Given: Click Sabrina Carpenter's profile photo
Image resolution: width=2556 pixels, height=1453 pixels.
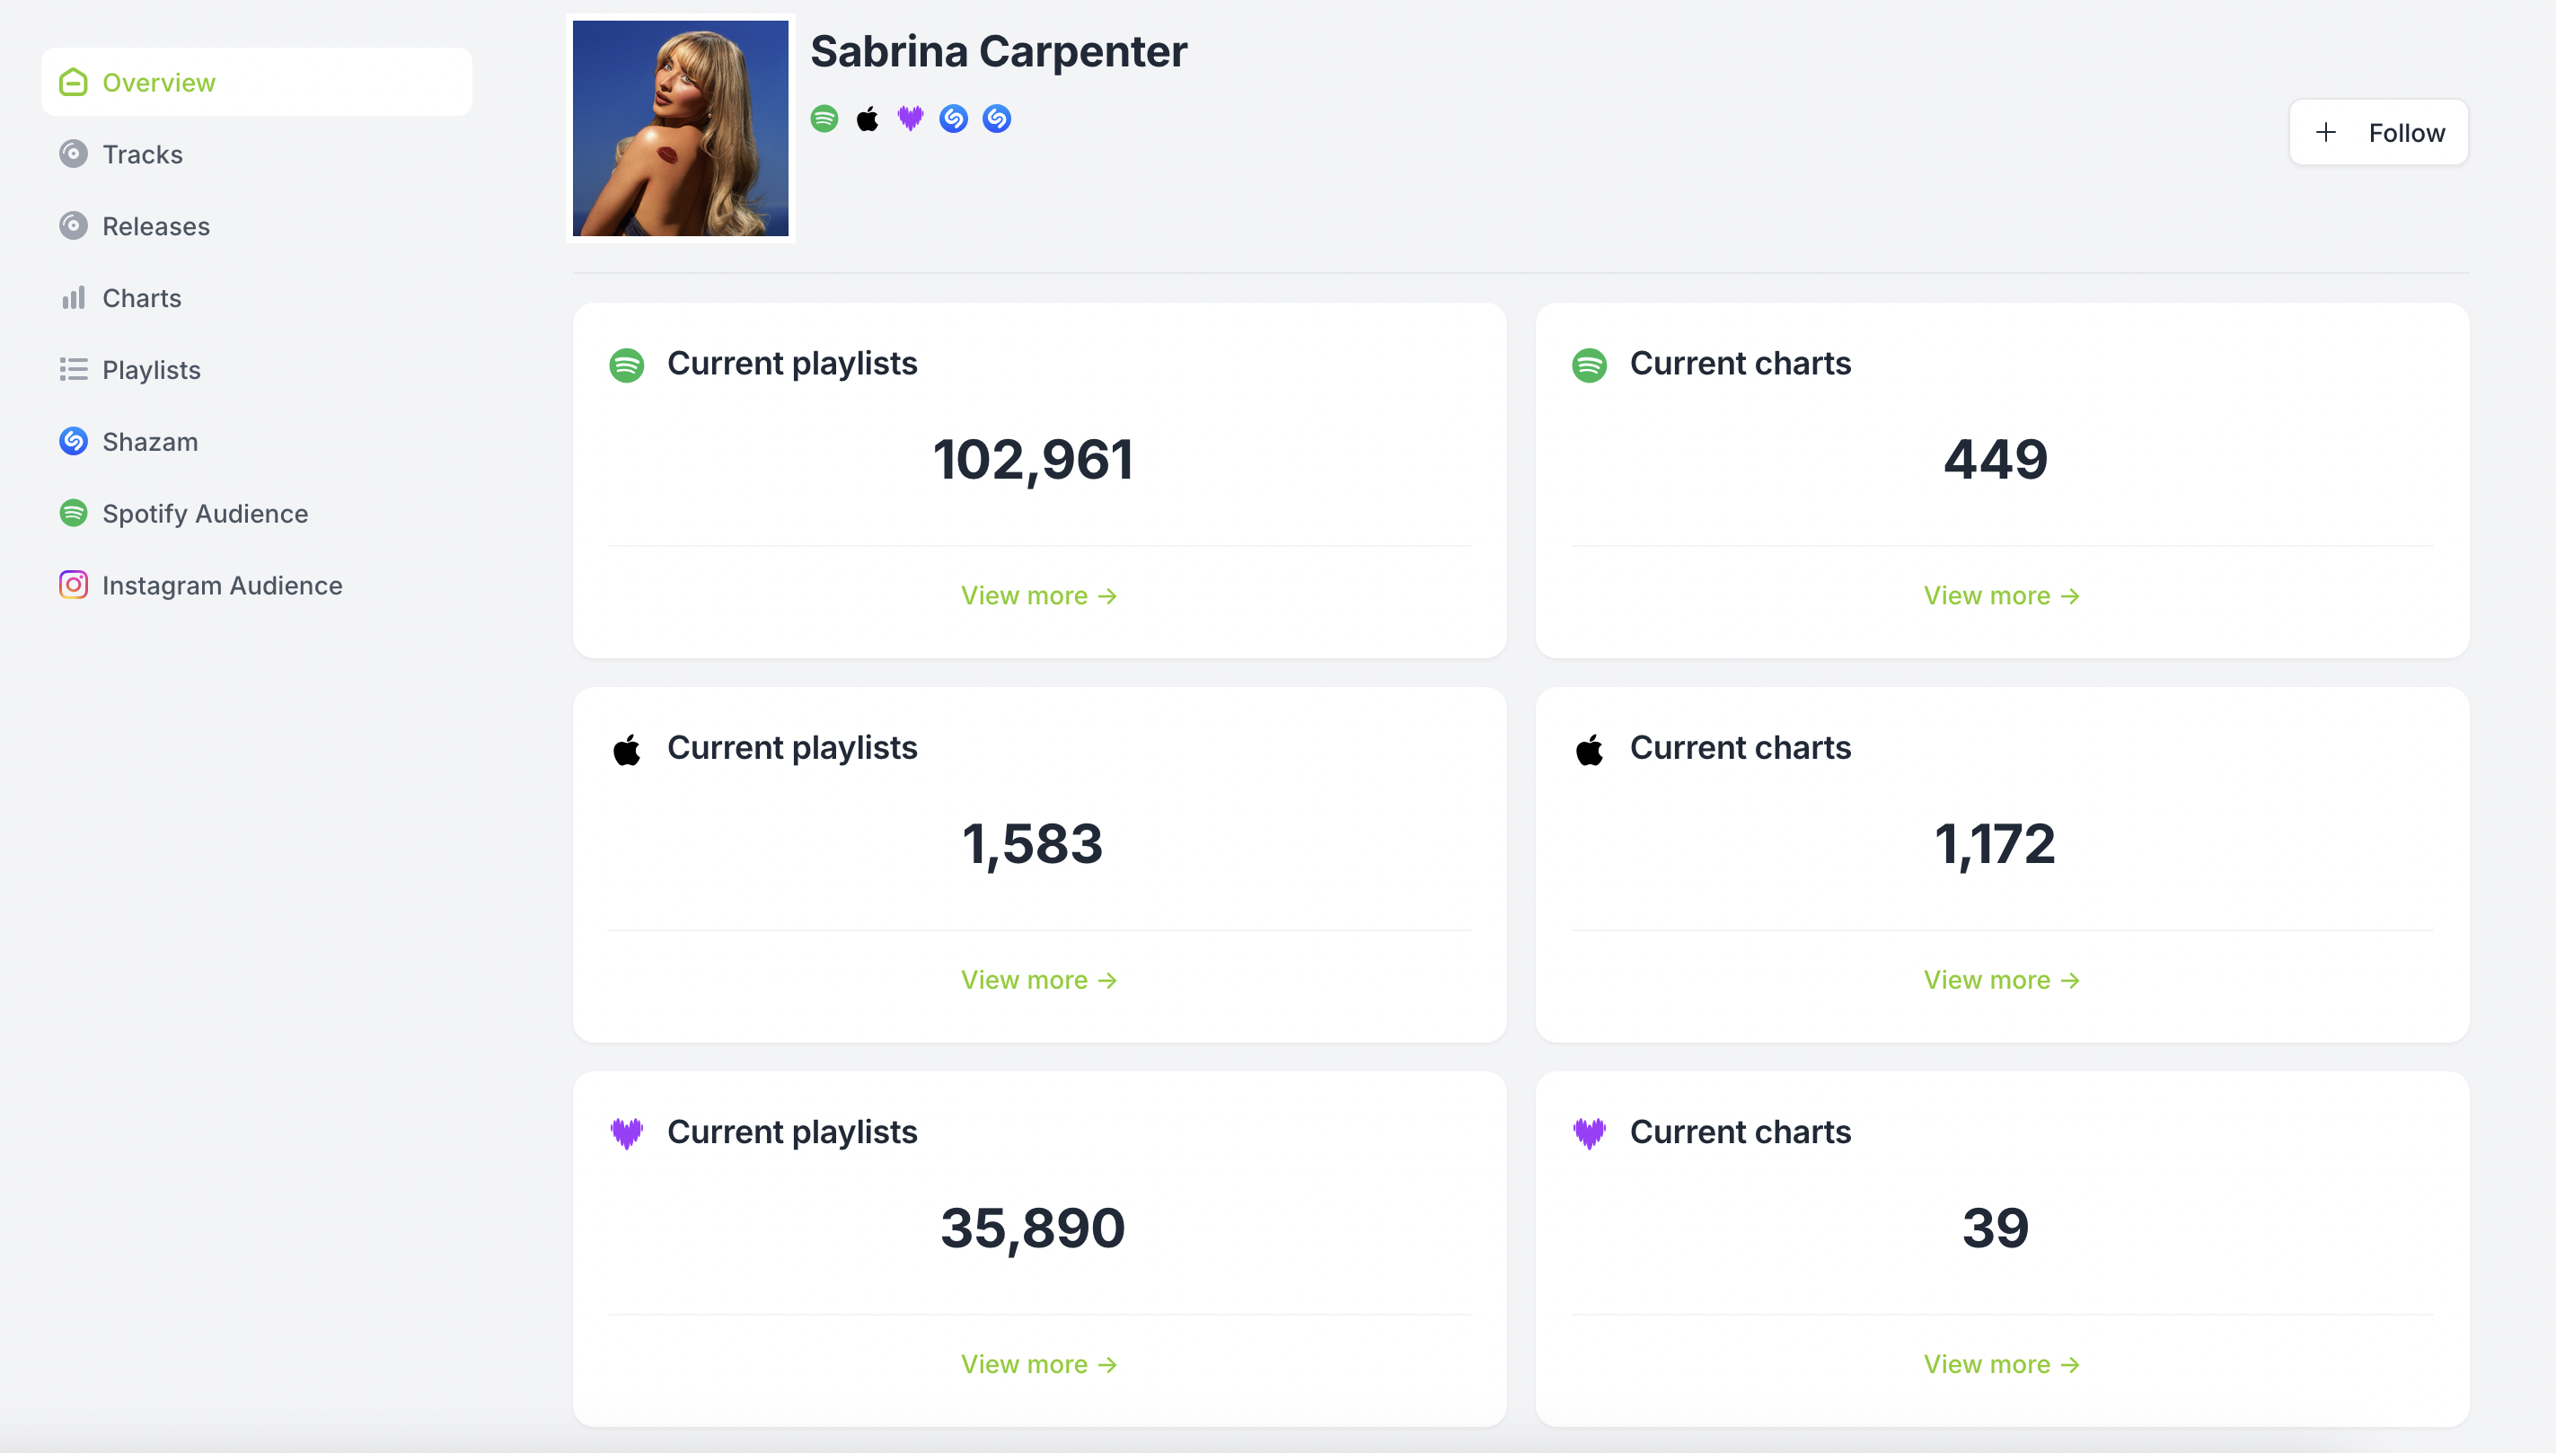Looking at the screenshot, I should [681, 128].
